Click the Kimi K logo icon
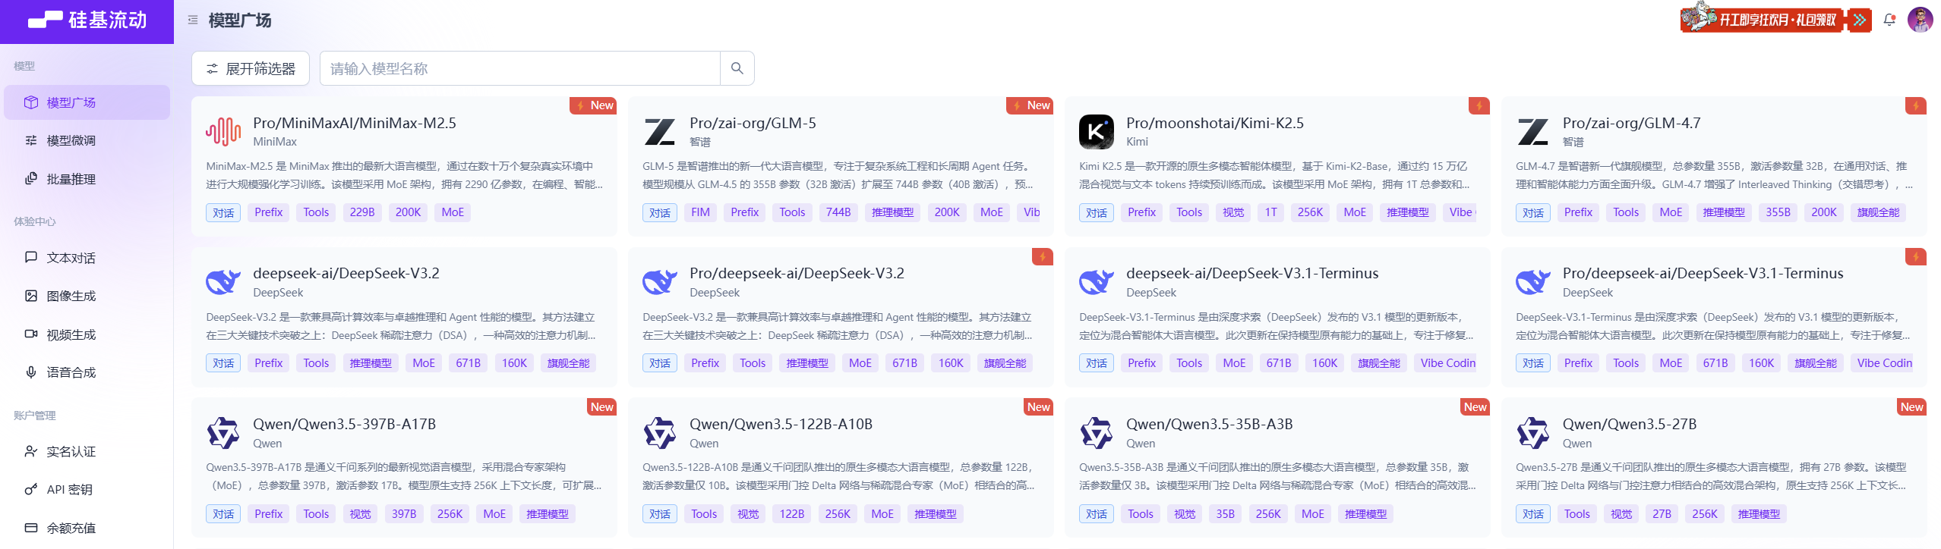 [1097, 132]
